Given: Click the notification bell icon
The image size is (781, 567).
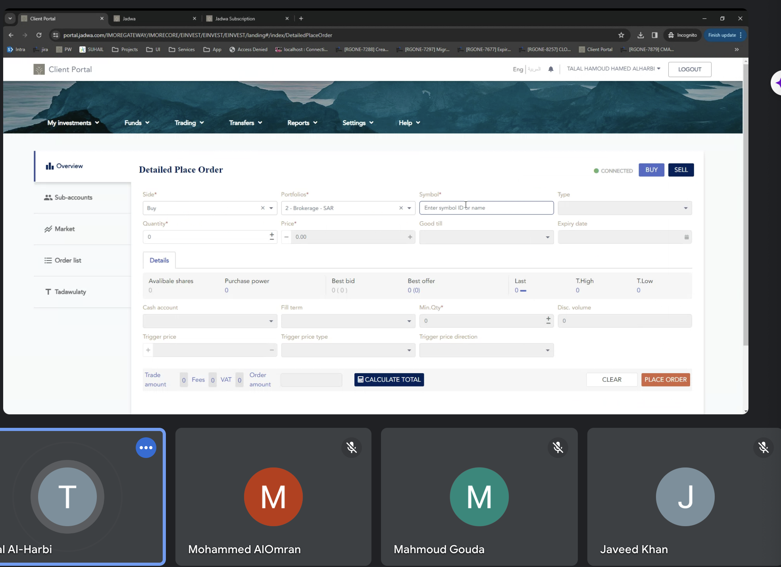Looking at the screenshot, I should click(551, 69).
